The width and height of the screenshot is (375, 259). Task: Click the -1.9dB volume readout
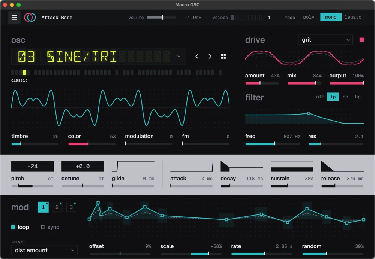point(193,18)
